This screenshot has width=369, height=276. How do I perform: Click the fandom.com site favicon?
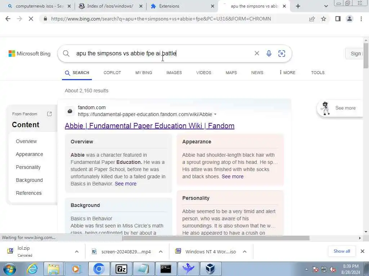pyautogui.click(x=70, y=111)
